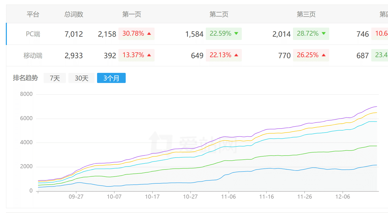The height and width of the screenshot is (213, 388).
Task: Click the 平台 column header
Action: pyautogui.click(x=33, y=14)
